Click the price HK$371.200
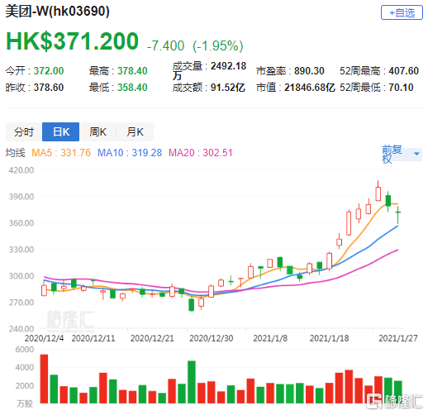Screen dimensions: 428x415 coord(72,41)
